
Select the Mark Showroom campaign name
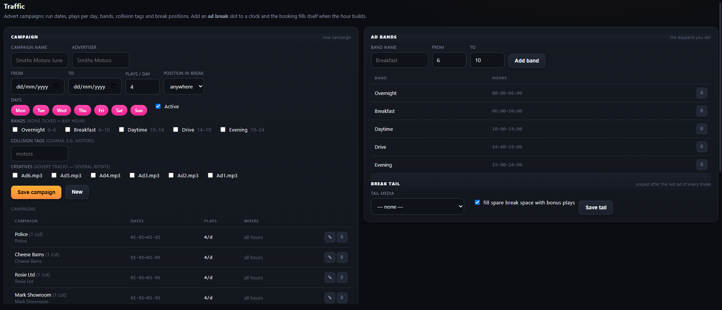coord(33,295)
